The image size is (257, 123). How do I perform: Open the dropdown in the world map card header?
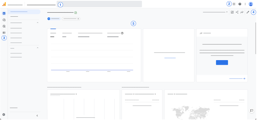coord(175,94)
